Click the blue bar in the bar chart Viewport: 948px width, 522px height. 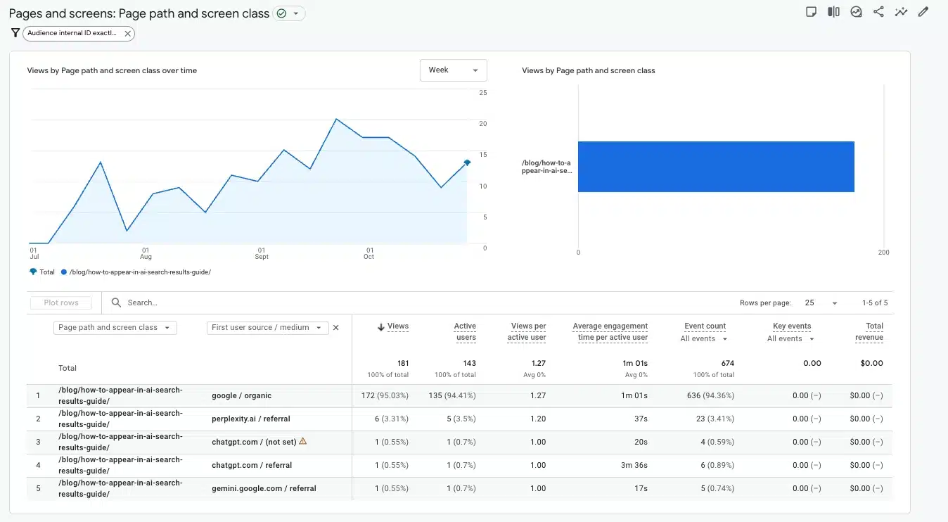[716, 167]
